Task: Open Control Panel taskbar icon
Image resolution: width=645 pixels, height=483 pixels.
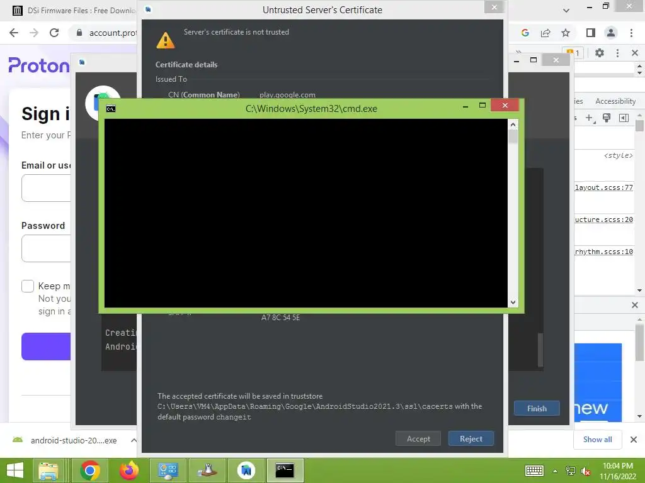Action: click(x=168, y=470)
